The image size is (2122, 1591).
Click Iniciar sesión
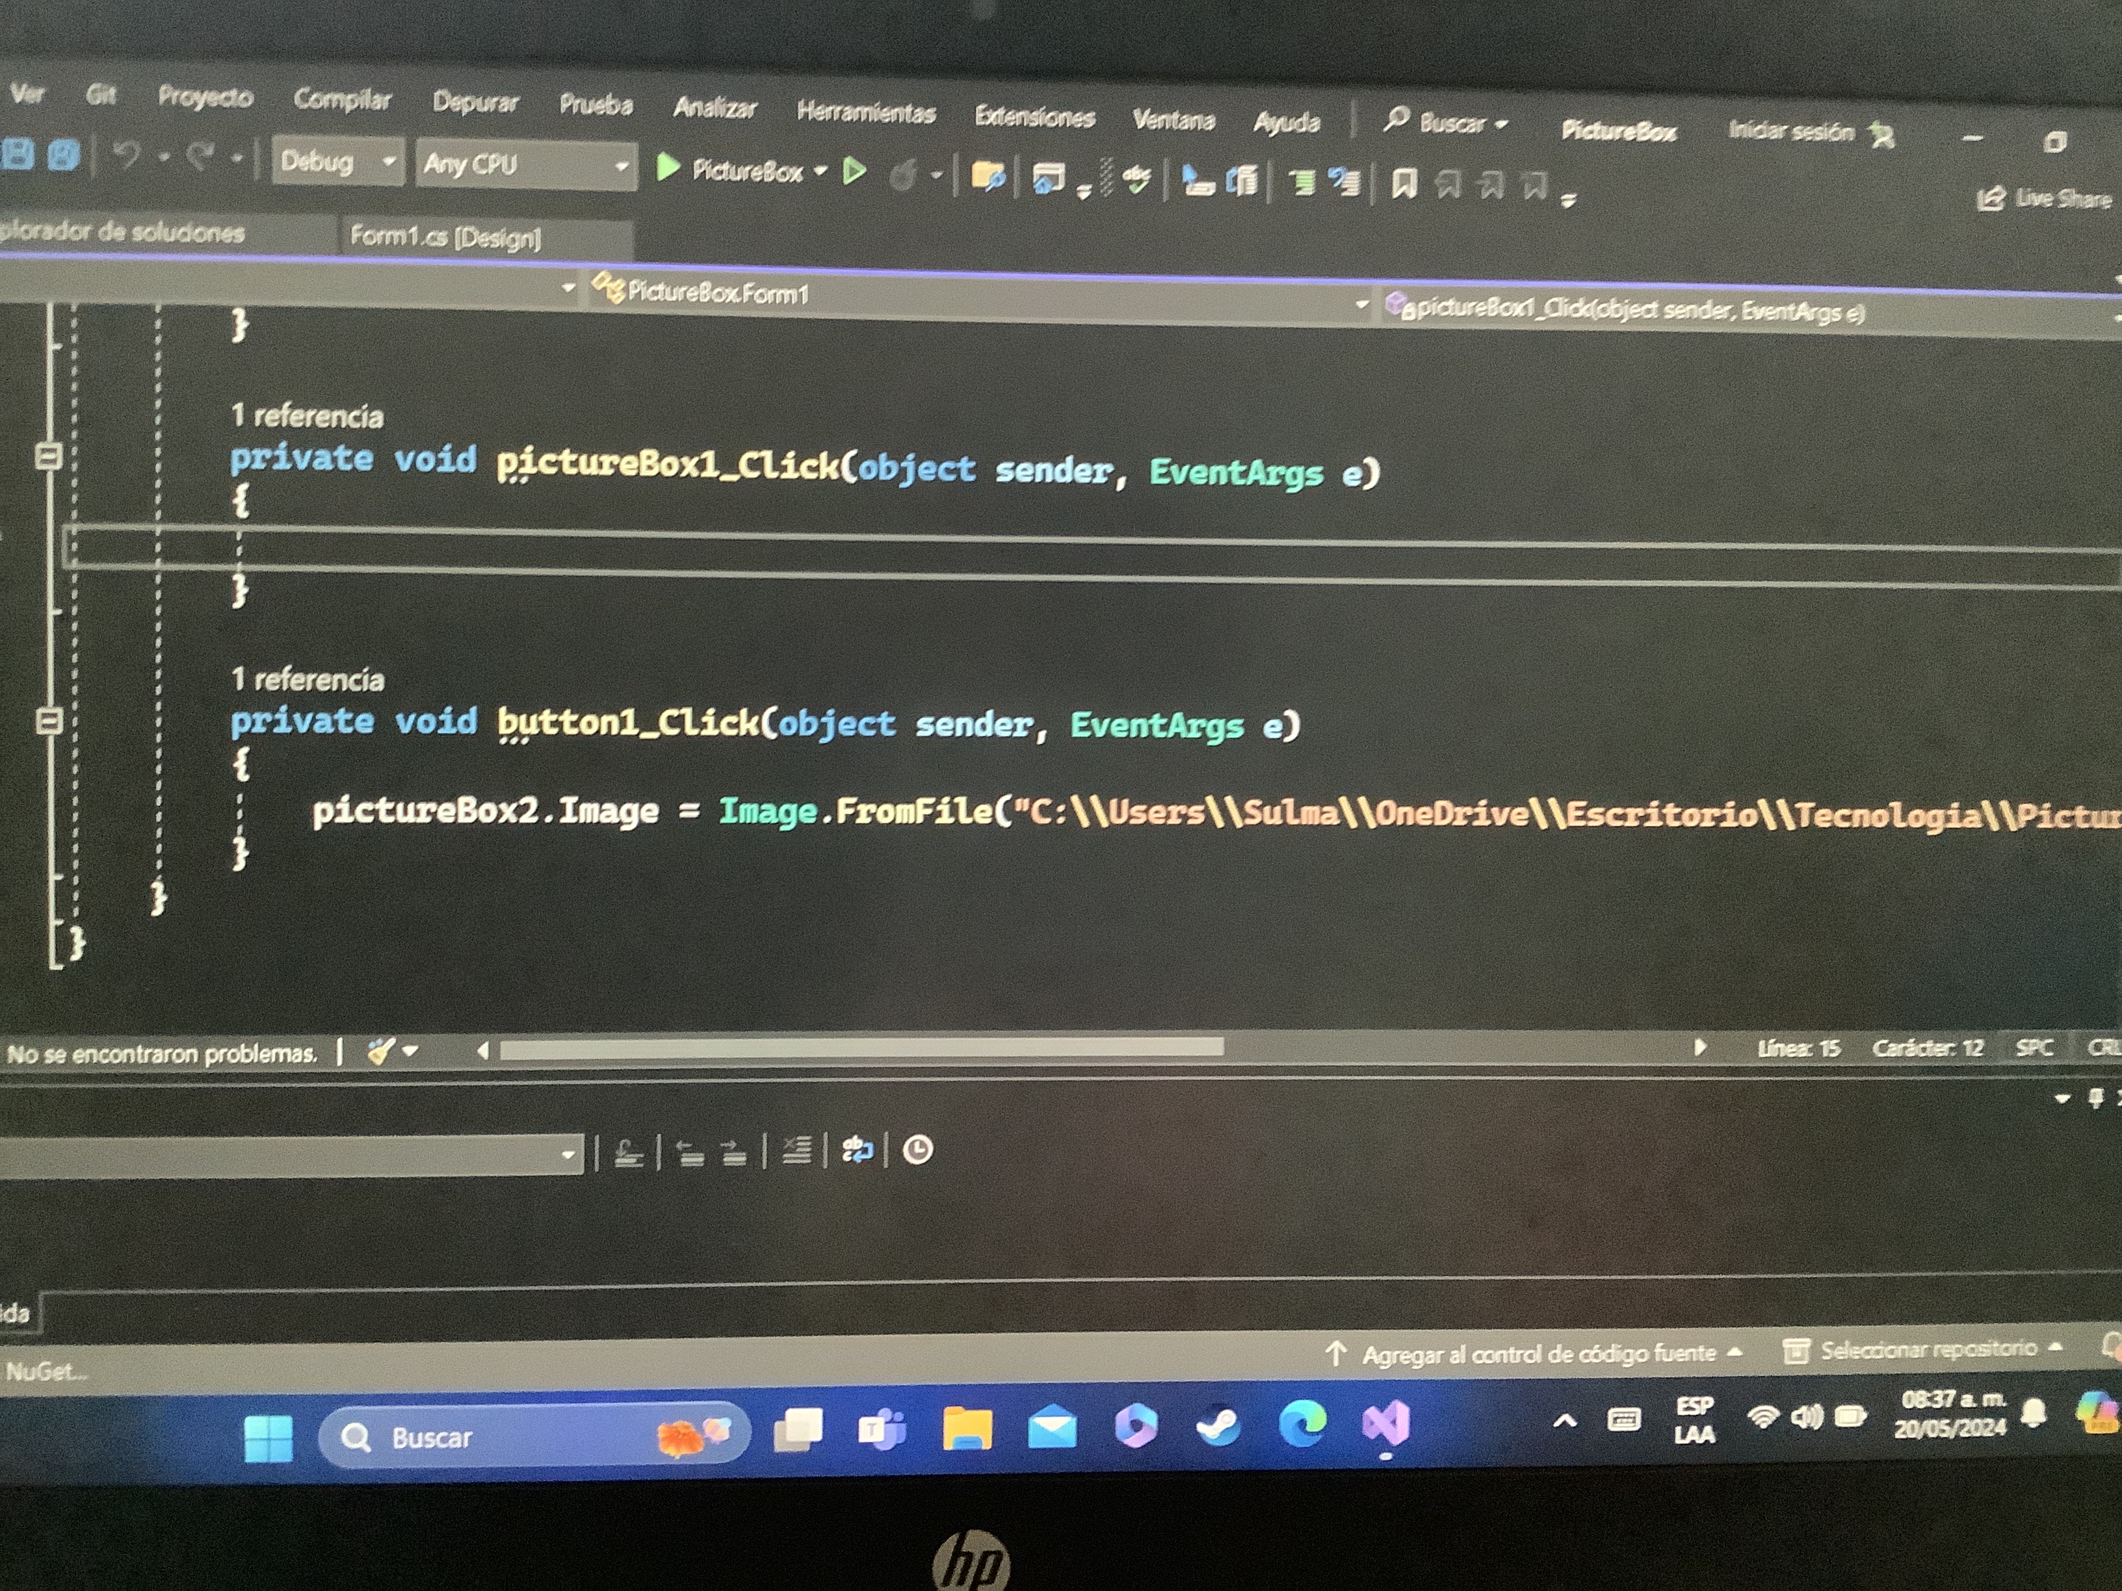[x=1790, y=131]
